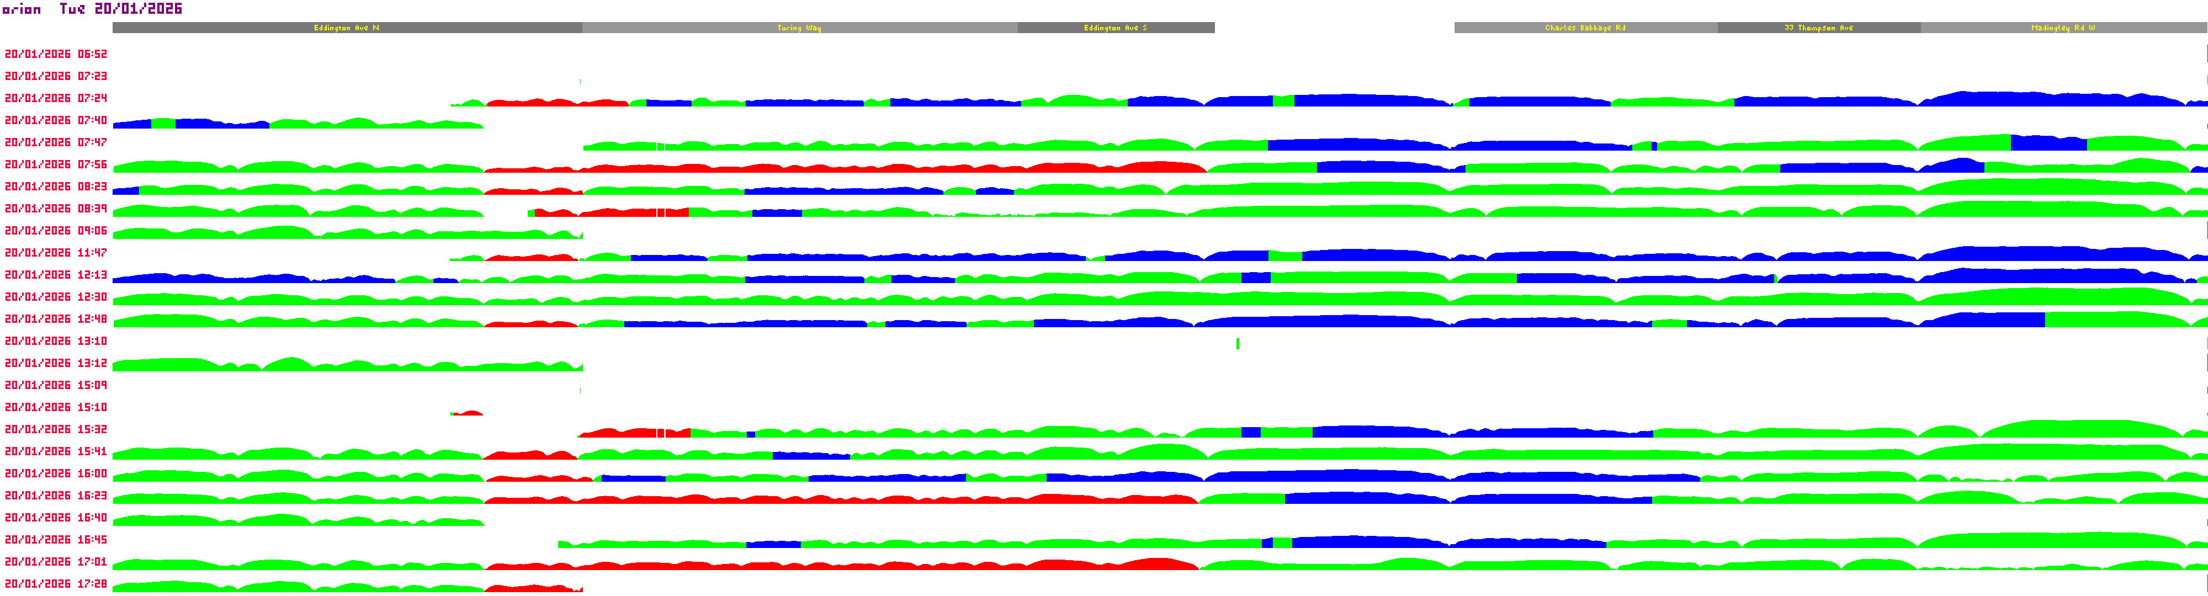Select the 06:52 journey timestamp

pos(56,54)
